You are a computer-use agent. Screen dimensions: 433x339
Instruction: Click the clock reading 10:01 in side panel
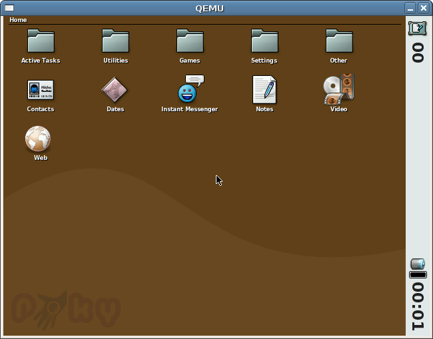coord(418,306)
